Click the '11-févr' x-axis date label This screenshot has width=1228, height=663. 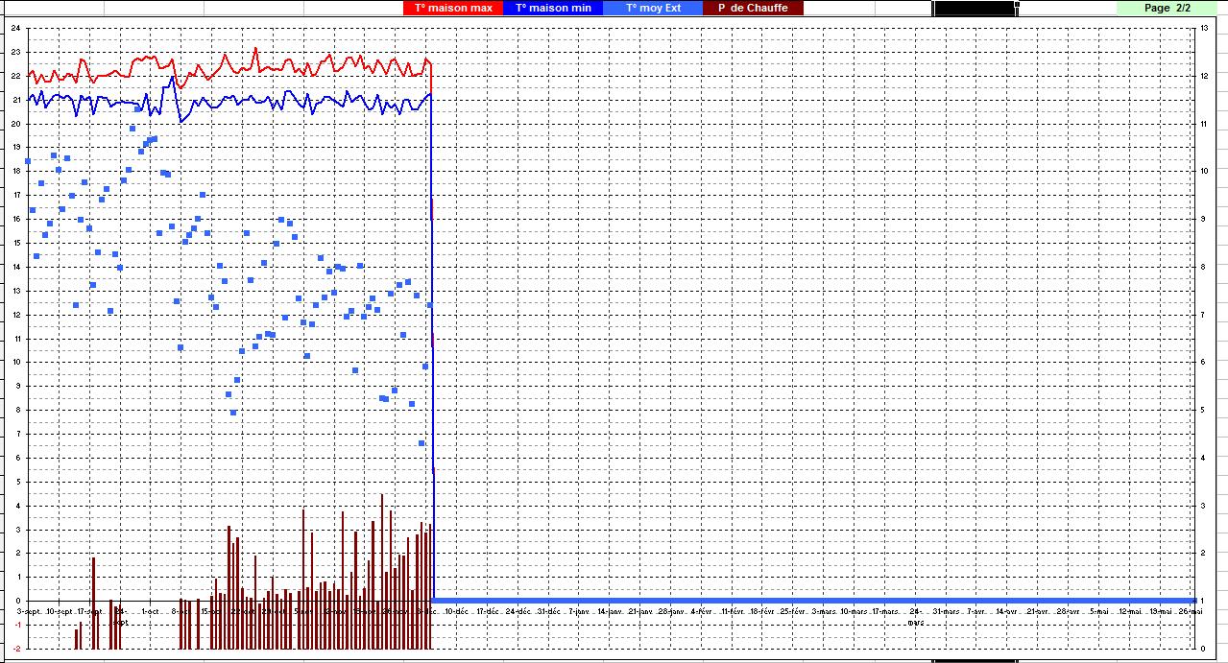tap(734, 611)
